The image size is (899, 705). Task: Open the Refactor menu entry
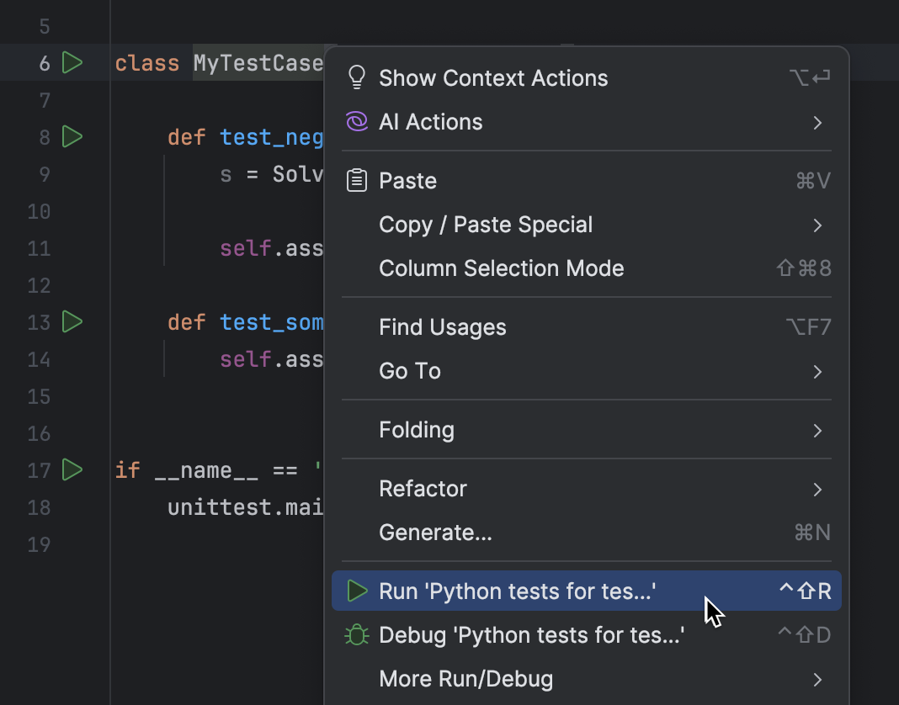tap(423, 488)
